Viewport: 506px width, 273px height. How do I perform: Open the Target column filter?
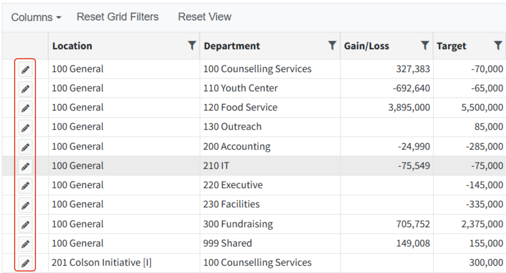pos(498,46)
